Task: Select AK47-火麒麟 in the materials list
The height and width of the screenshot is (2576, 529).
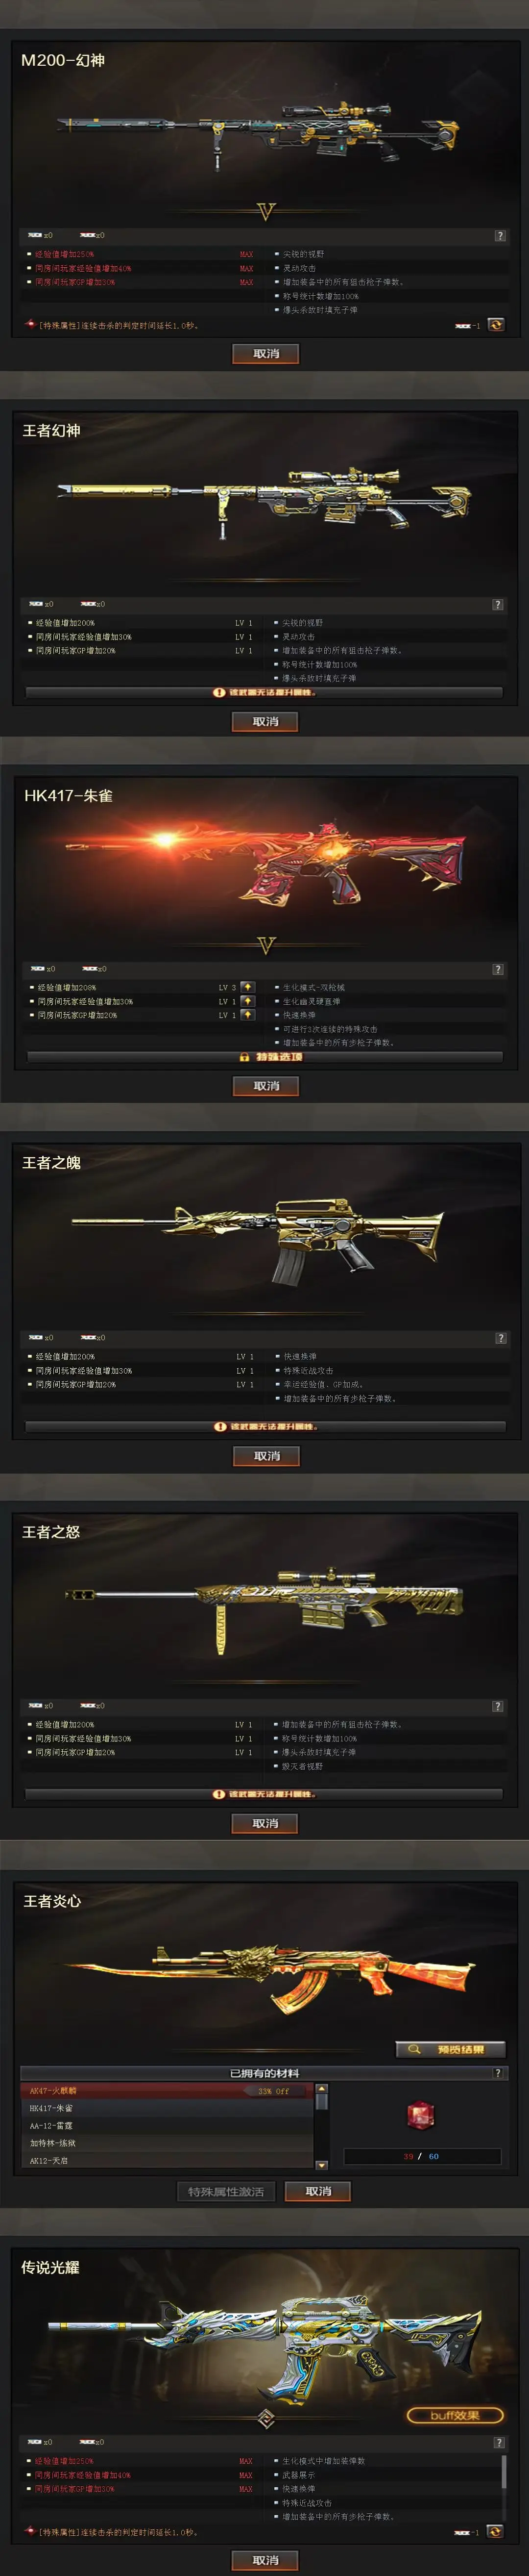Action: click(167, 2091)
